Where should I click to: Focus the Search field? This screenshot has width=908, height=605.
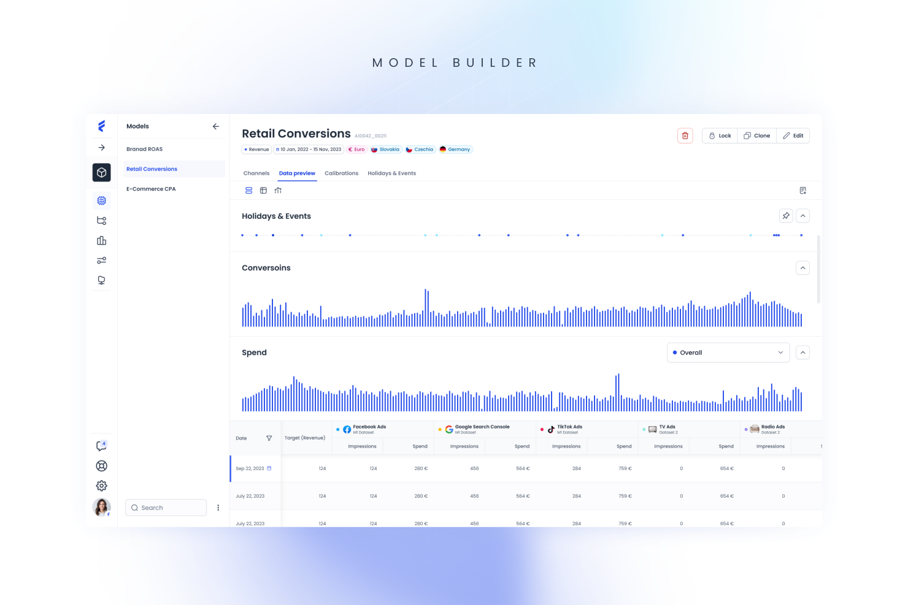point(166,508)
